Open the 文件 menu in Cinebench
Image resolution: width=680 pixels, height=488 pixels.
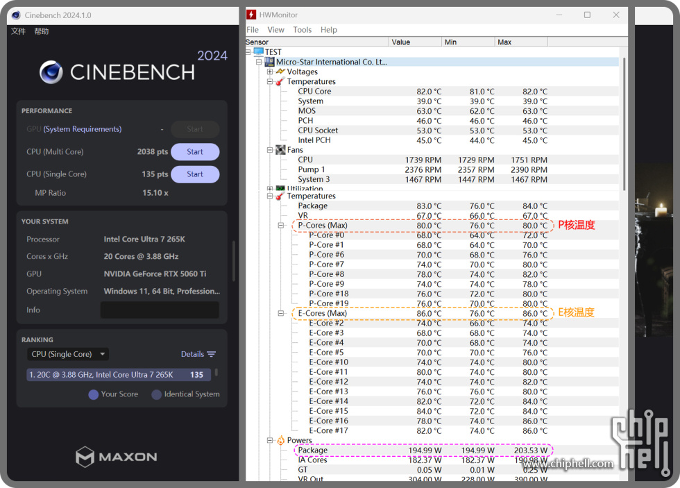pos(18,31)
